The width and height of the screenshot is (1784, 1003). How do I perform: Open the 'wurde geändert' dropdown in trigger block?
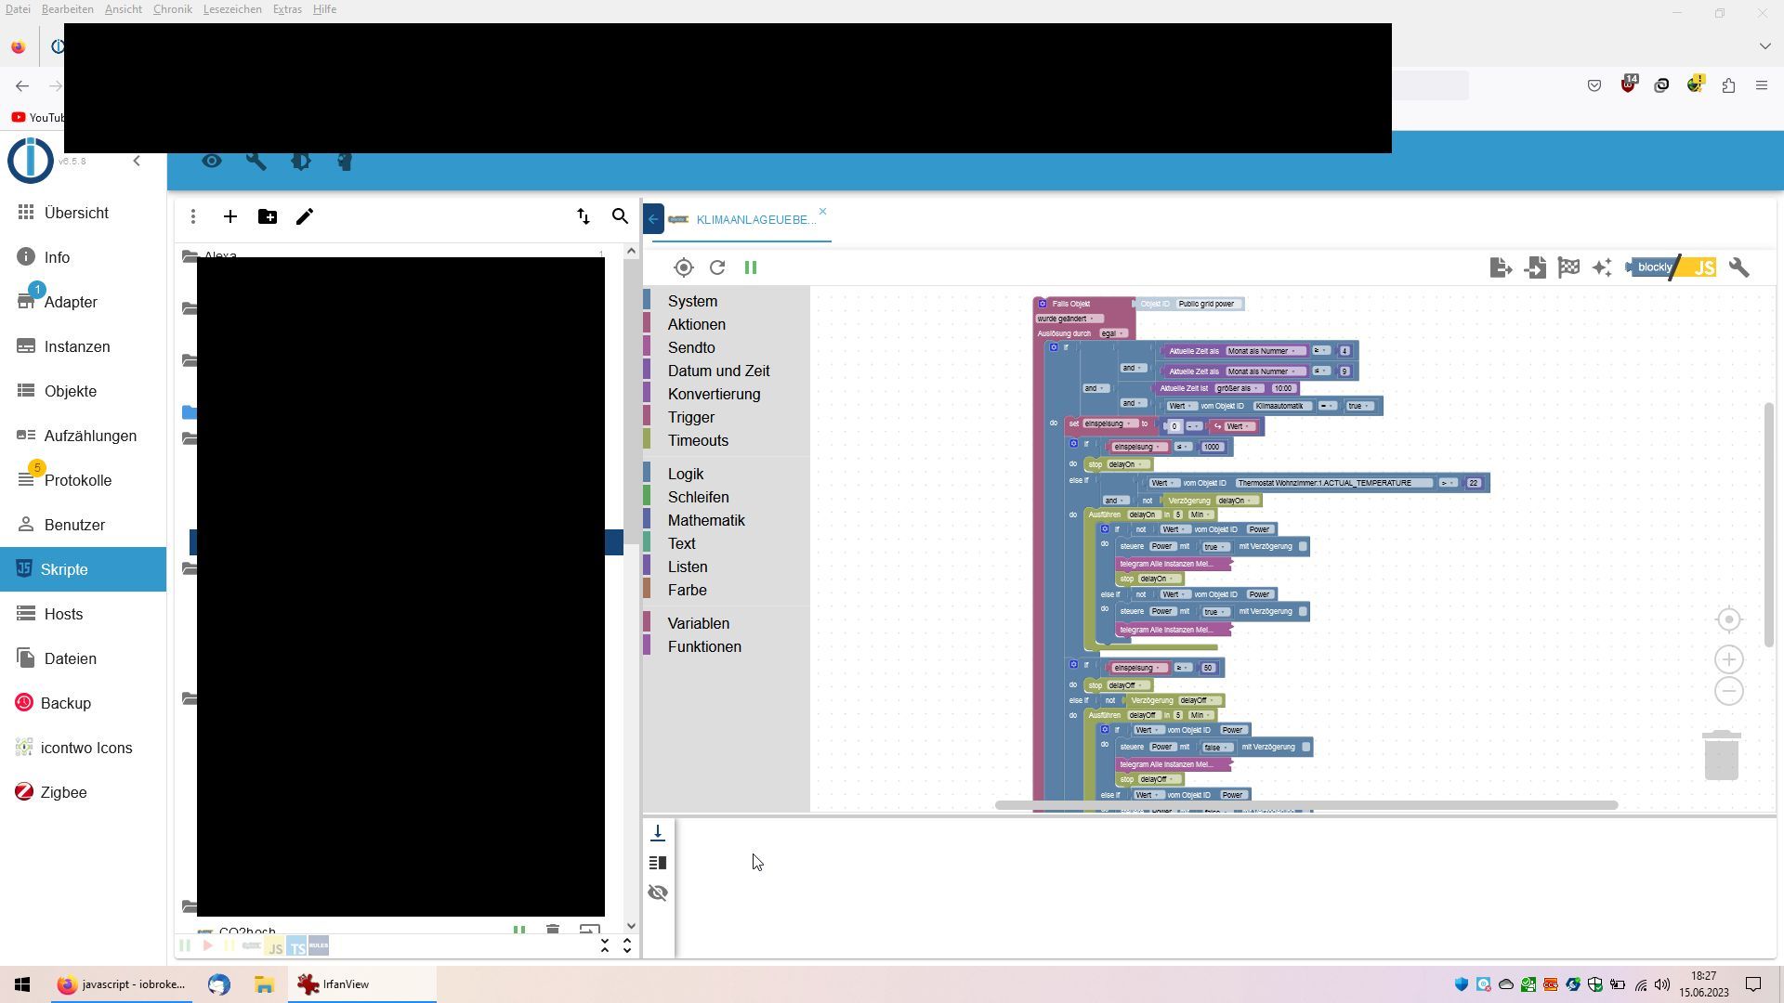[x=1069, y=319]
